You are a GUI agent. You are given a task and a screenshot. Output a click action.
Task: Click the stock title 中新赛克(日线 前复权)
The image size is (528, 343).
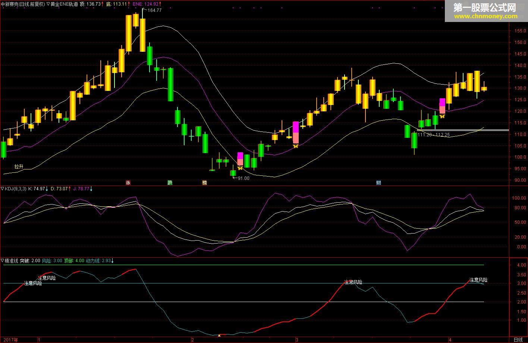pos(23,4)
